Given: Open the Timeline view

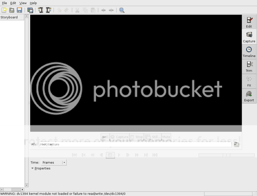Looking at the screenshot, I should 249,52.
